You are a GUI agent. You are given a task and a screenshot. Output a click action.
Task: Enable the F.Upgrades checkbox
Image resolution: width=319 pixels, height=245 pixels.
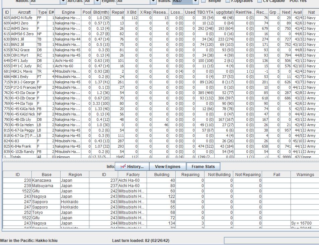click(228, 1)
